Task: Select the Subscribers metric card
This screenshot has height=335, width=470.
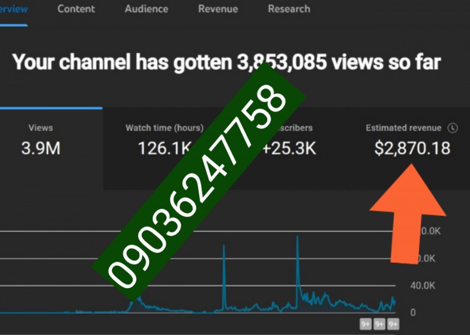Action: (288, 148)
